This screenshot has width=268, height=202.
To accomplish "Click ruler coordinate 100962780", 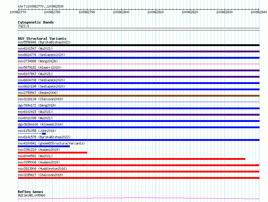I will [52, 12].
